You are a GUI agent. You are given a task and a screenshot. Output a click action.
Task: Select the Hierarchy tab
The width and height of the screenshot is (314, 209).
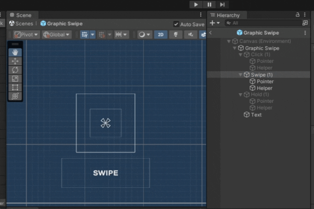point(228,15)
